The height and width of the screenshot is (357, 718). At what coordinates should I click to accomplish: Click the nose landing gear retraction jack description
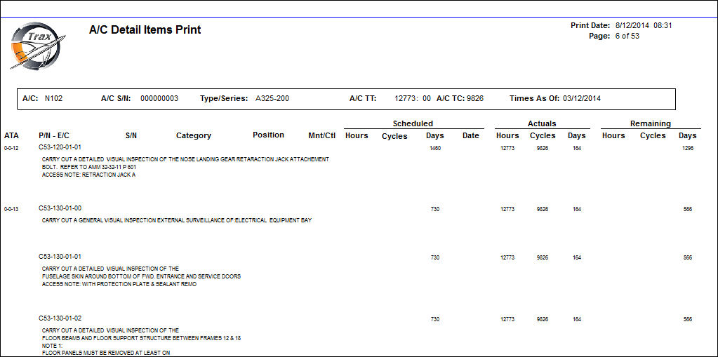(185, 159)
